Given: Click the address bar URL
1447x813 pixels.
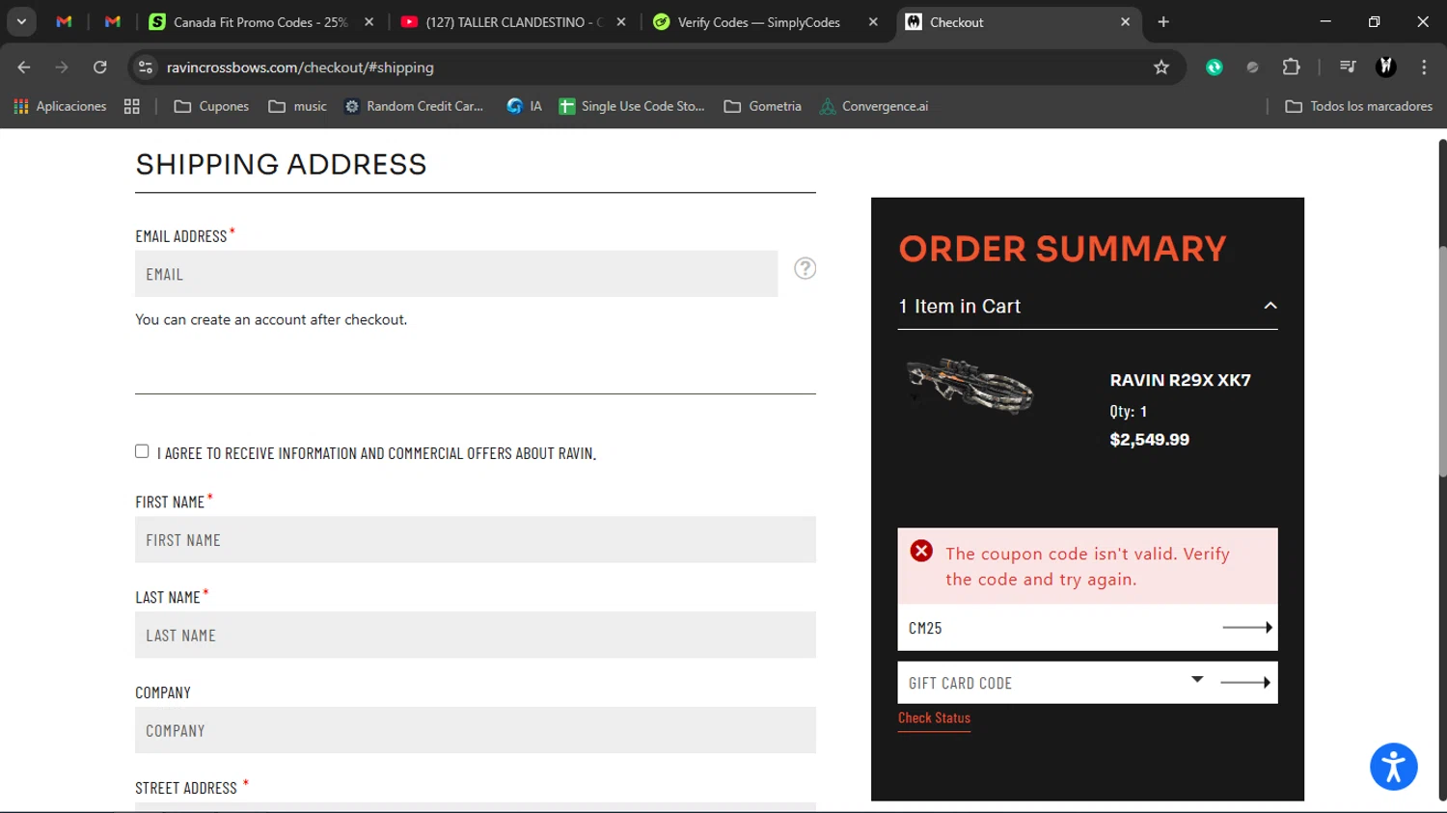Looking at the screenshot, I should (x=300, y=67).
